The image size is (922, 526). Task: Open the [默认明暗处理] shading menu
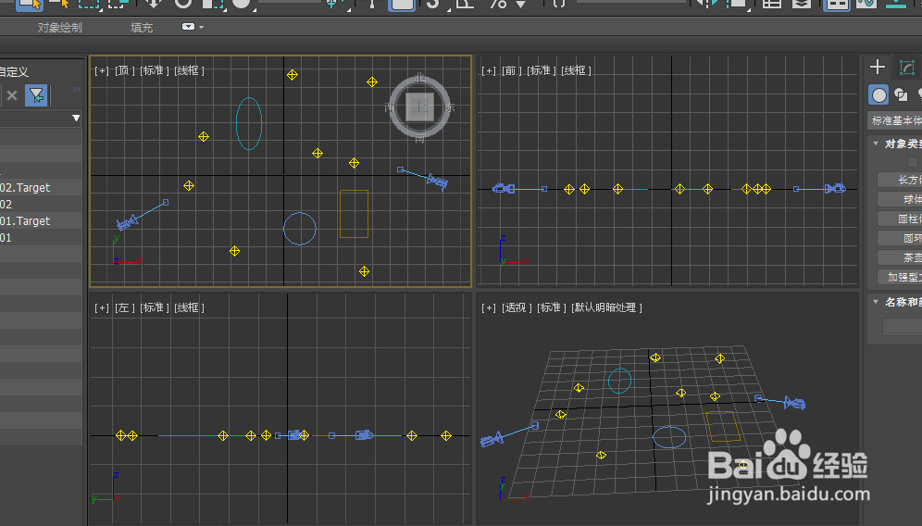[x=606, y=307]
